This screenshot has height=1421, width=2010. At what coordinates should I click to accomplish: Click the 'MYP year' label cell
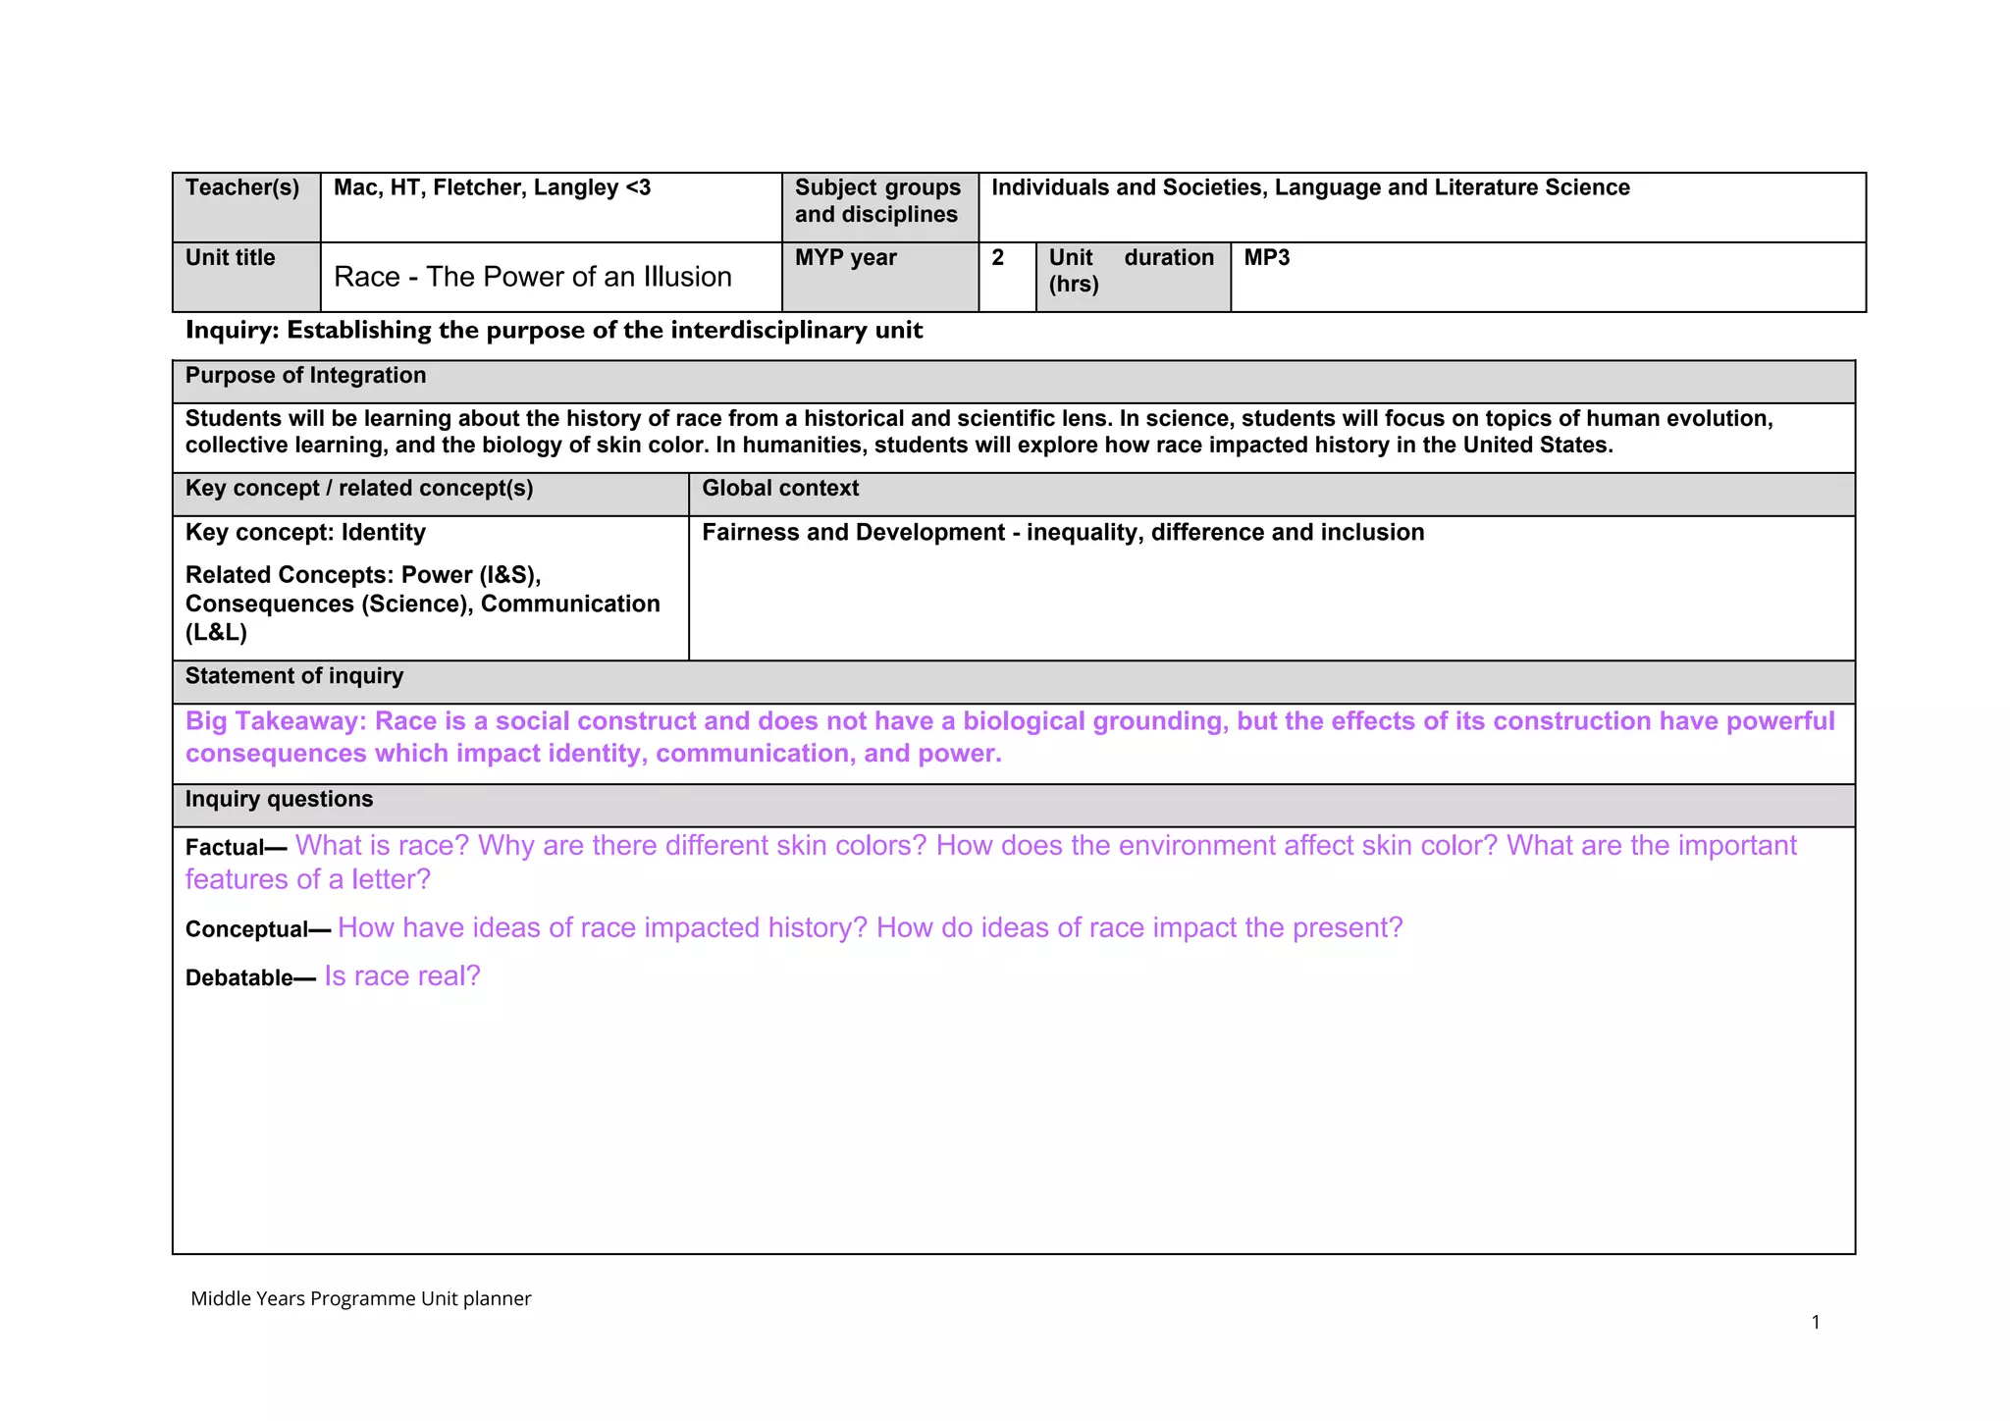click(846, 257)
